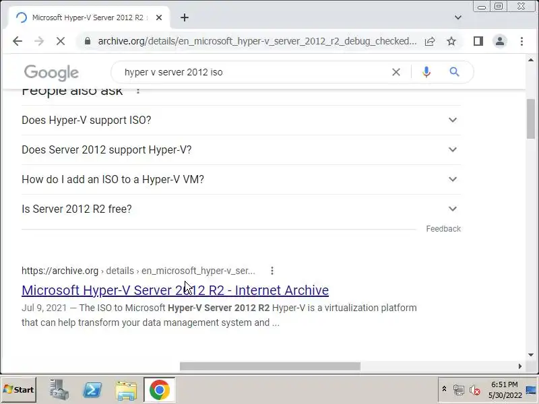Click the search field with hyper v query
The height and width of the screenshot is (404, 539).
click(255, 72)
